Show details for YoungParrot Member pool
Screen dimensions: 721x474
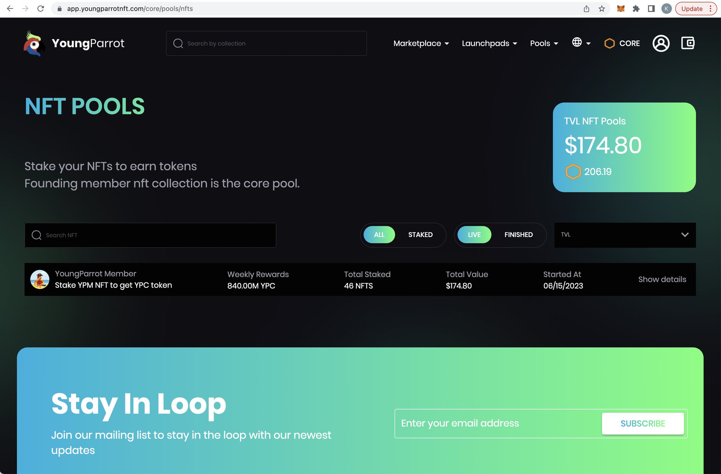[662, 279]
